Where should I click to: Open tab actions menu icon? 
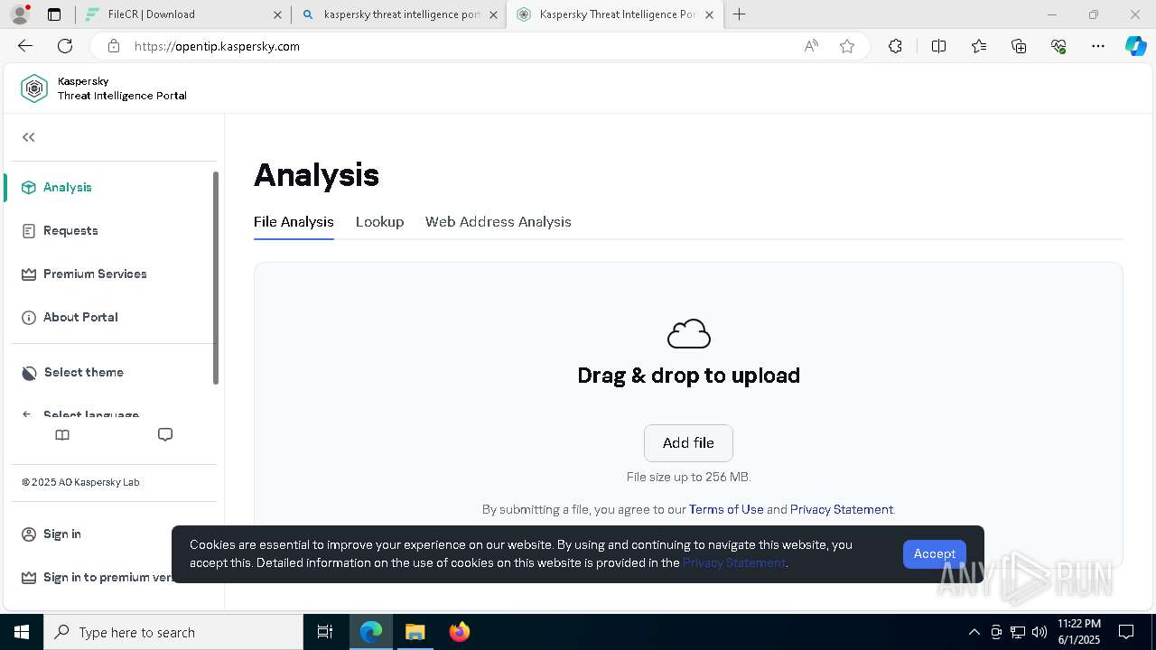(x=54, y=14)
